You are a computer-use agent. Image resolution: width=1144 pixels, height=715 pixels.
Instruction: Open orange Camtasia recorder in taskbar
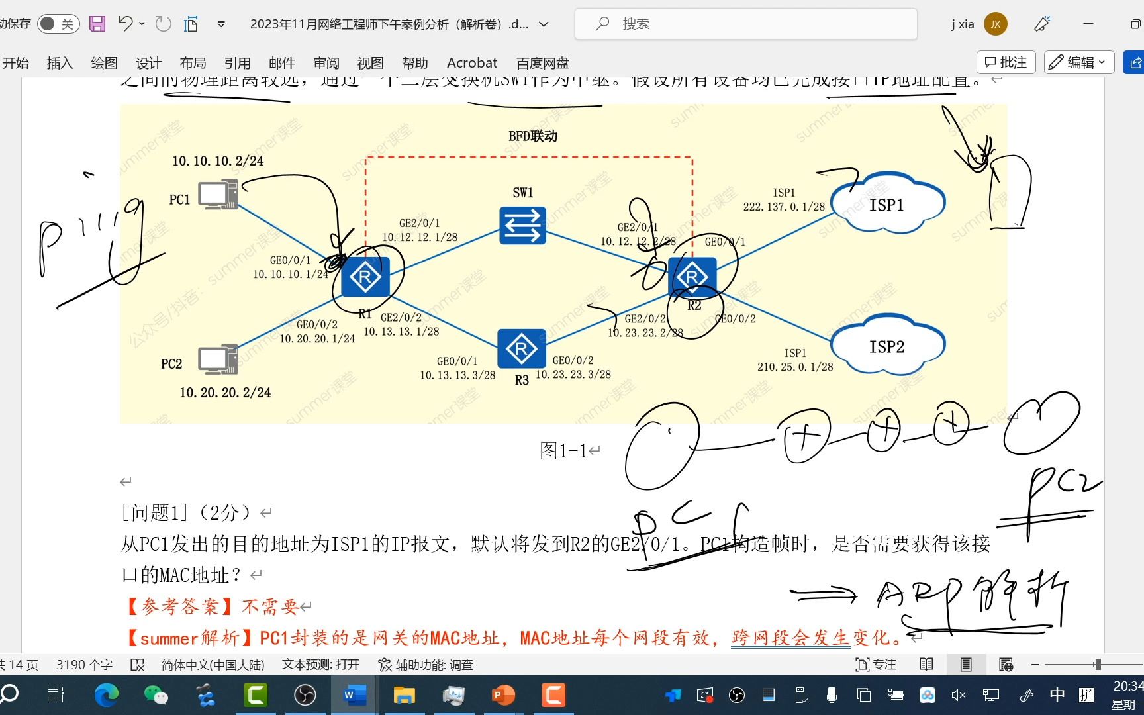coord(553,695)
